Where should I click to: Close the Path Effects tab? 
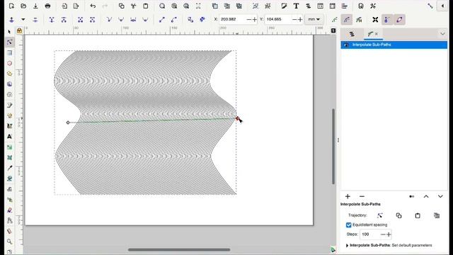(x=377, y=34)
